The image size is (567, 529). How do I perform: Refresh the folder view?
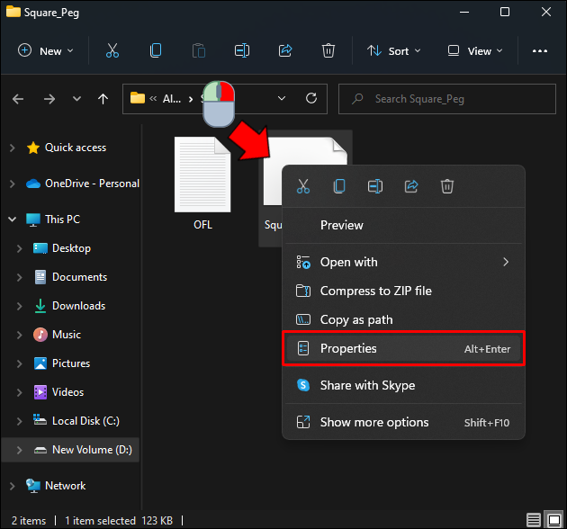click(x=311, y=98)
